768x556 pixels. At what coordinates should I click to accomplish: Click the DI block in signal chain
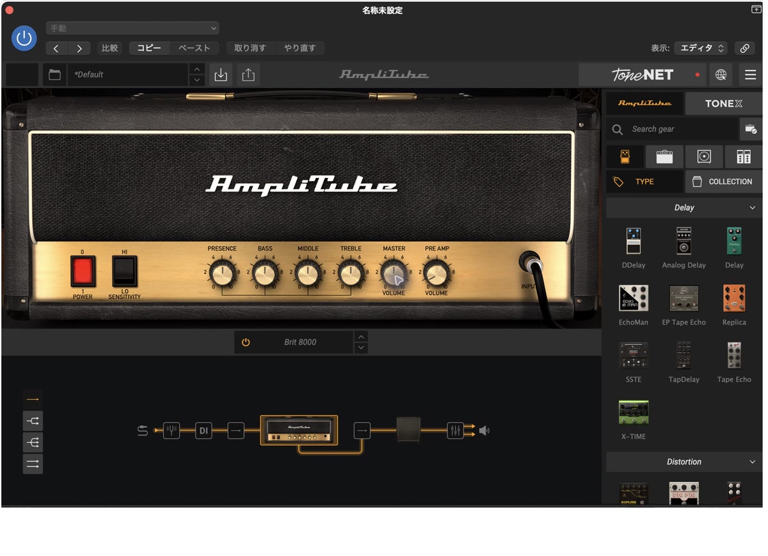(204, 431)
